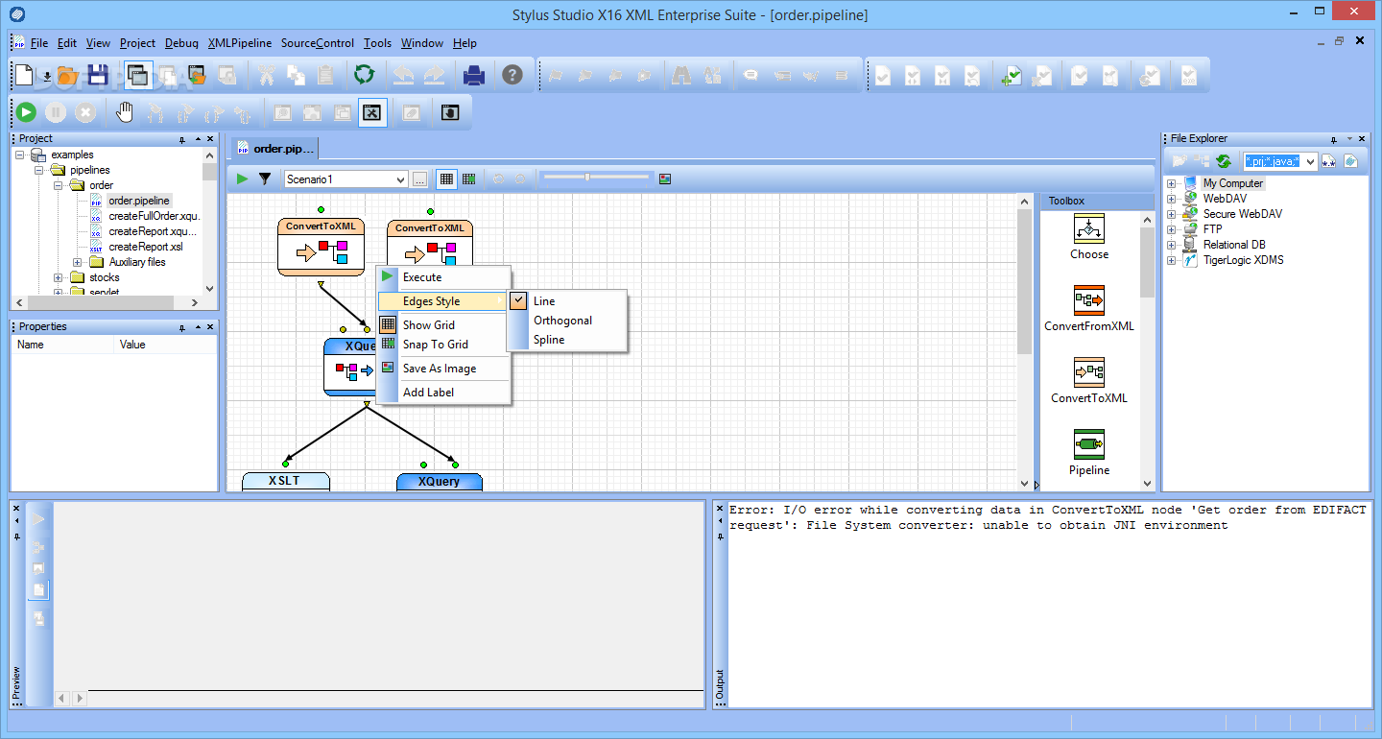Expand the WebDAV node
Viewport: 1382px width, 739px height.
coord(1172,199)
